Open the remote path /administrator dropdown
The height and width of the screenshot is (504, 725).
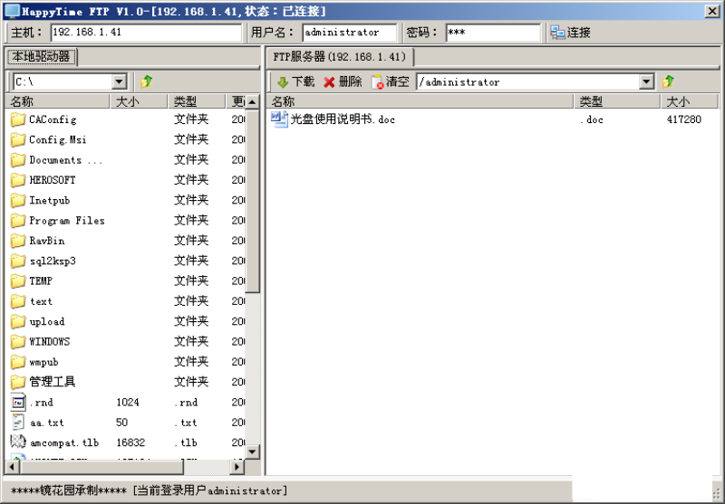646,82
